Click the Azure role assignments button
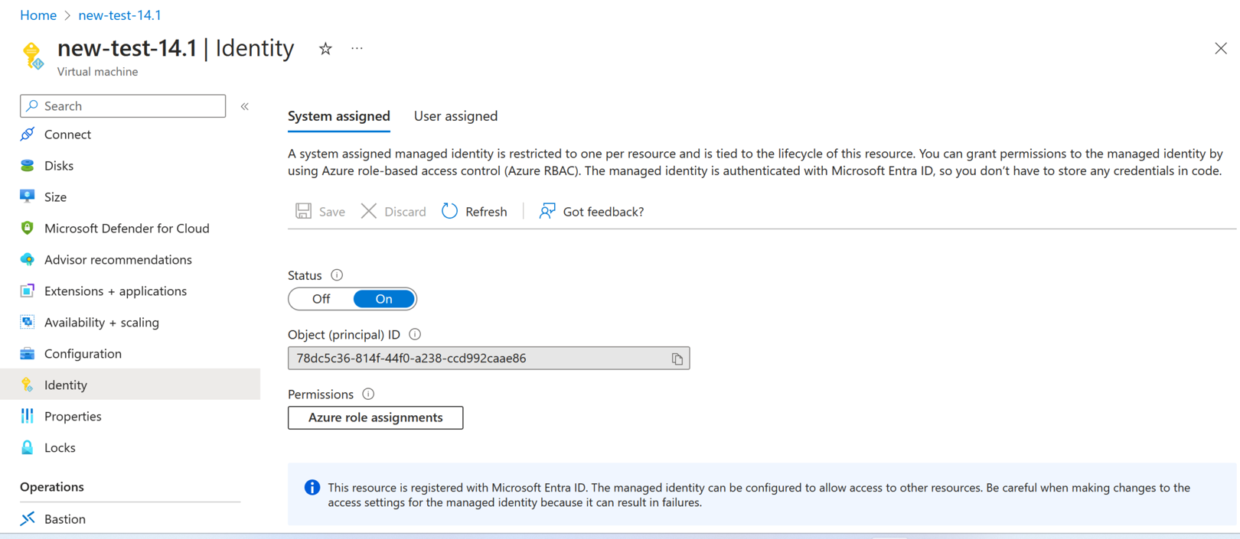The height and width of the screenshot is (539, 1240). [x=375, y=417]
